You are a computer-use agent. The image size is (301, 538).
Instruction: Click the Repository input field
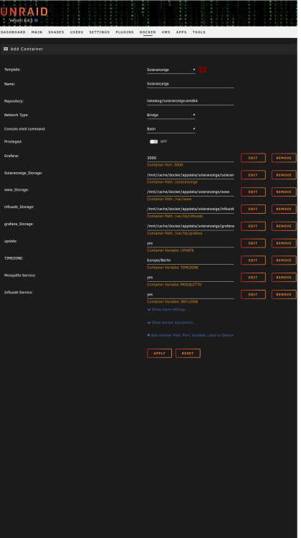click(190, 101)
